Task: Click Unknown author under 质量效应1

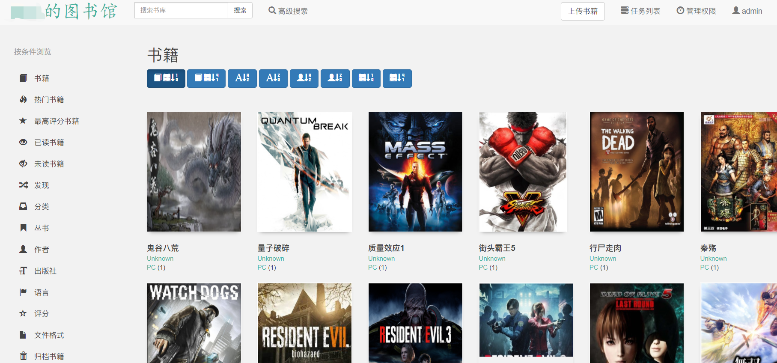Action: tap(381, 259)
